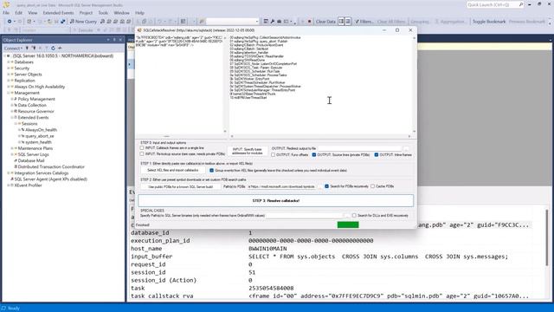
Task: Expand Always On High Availability node
Action: [9, 87]
